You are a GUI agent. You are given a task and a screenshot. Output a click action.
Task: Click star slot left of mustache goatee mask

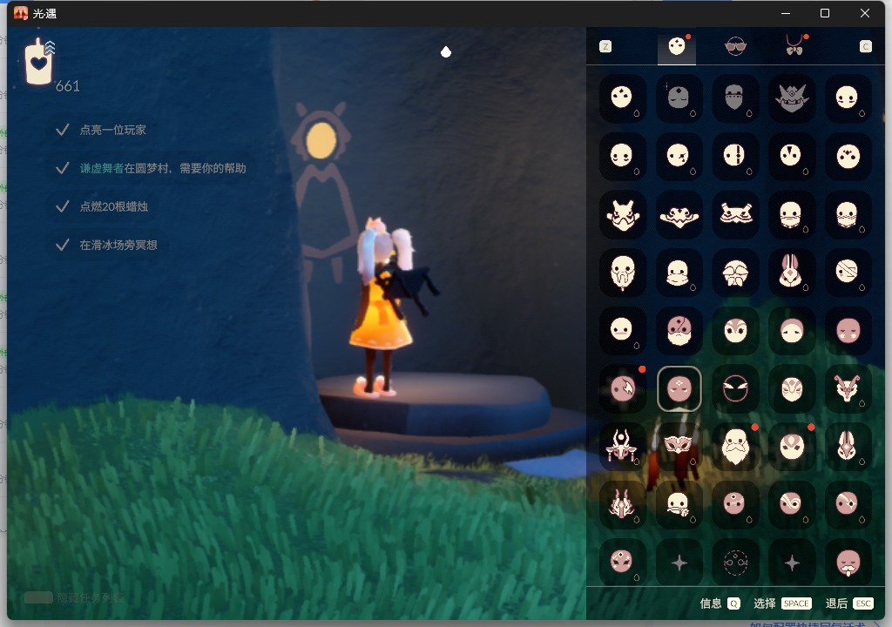[791, 563]
